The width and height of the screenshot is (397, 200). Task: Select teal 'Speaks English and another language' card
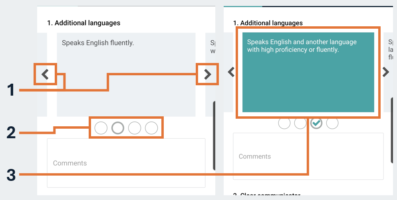click(308, 72)
